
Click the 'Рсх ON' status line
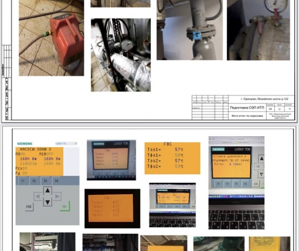coord(21,168)
